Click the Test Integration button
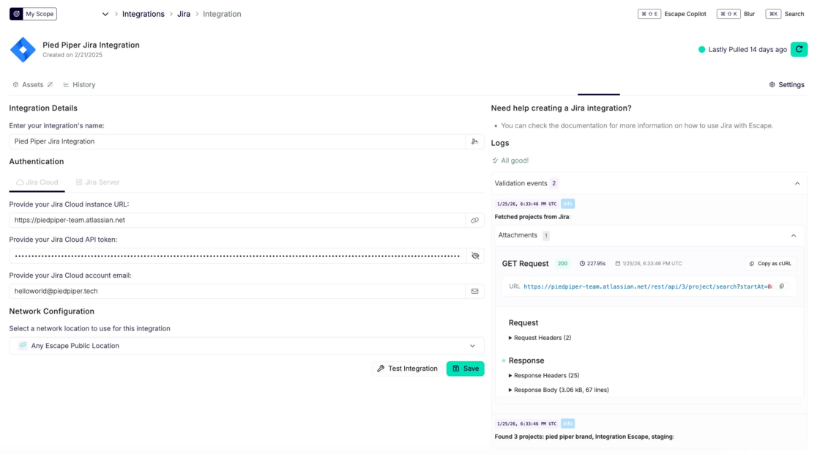This screenshot has height=455, width=820. point(407,369)
